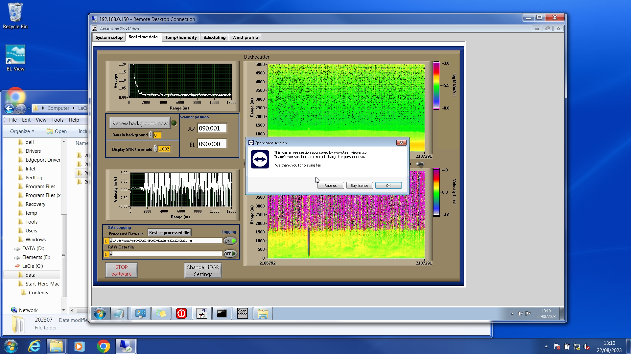Open the Organize dropdown menu
This screenshot has height=354, width=631.
[x=22, y=131]
